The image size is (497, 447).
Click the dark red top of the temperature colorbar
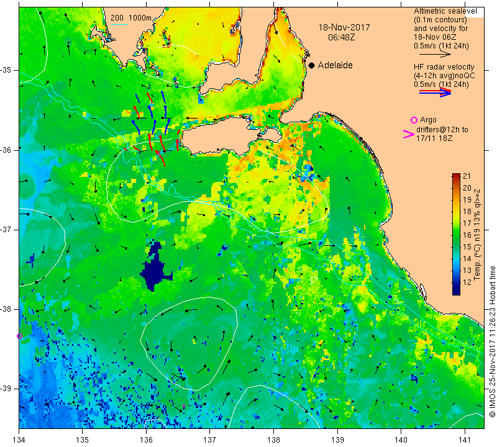[x=456, y=175]
